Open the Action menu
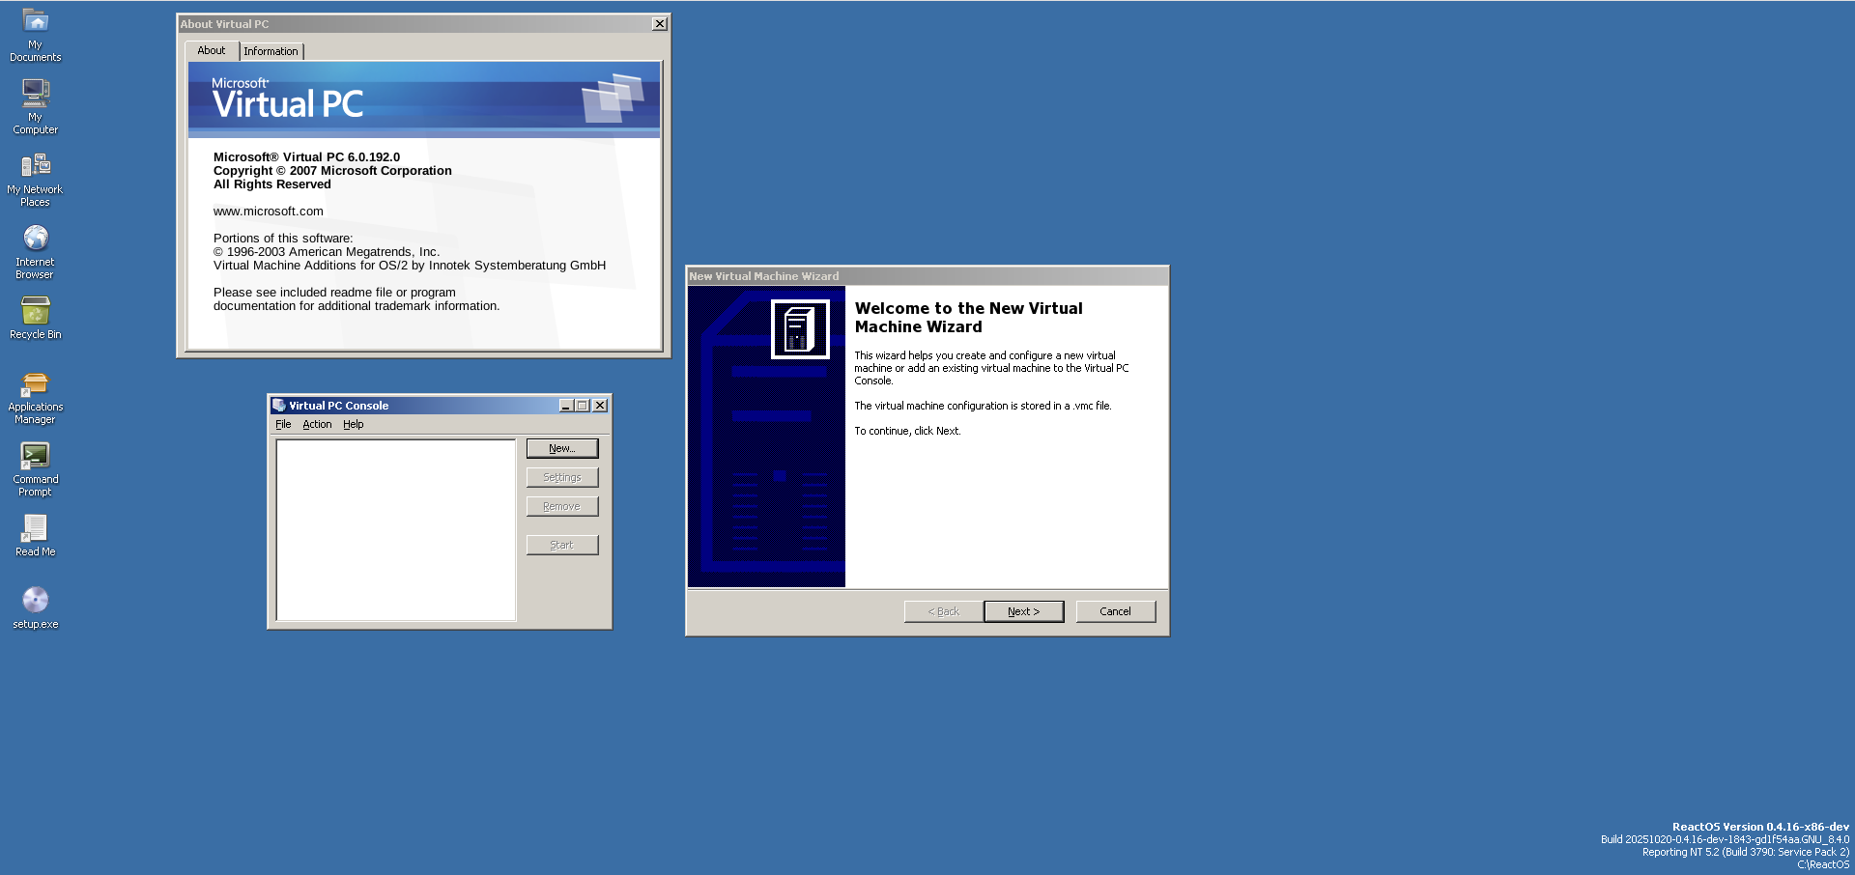 pyautogui.click(x=317, y=424)
